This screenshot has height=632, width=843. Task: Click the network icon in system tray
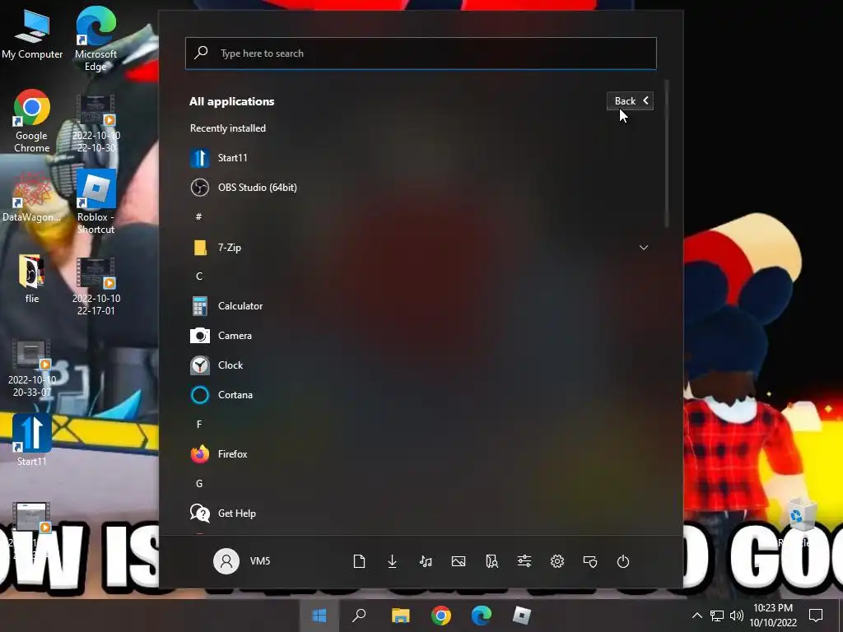pyautogui.click(x=717, y=616)
